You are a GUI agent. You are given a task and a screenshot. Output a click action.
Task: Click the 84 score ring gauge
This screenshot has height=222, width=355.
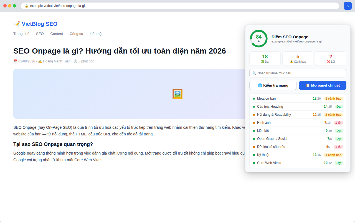[x=259, y=39]
